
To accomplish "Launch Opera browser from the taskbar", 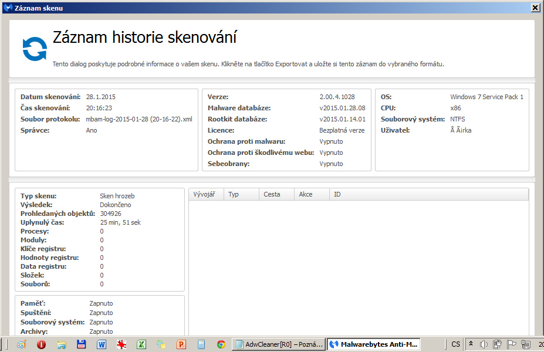I will coord(41,344).
